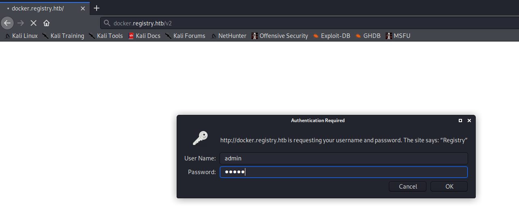Click the search magnifier in address bar
This screenshot has width=519, height=212.
[107, 23]
